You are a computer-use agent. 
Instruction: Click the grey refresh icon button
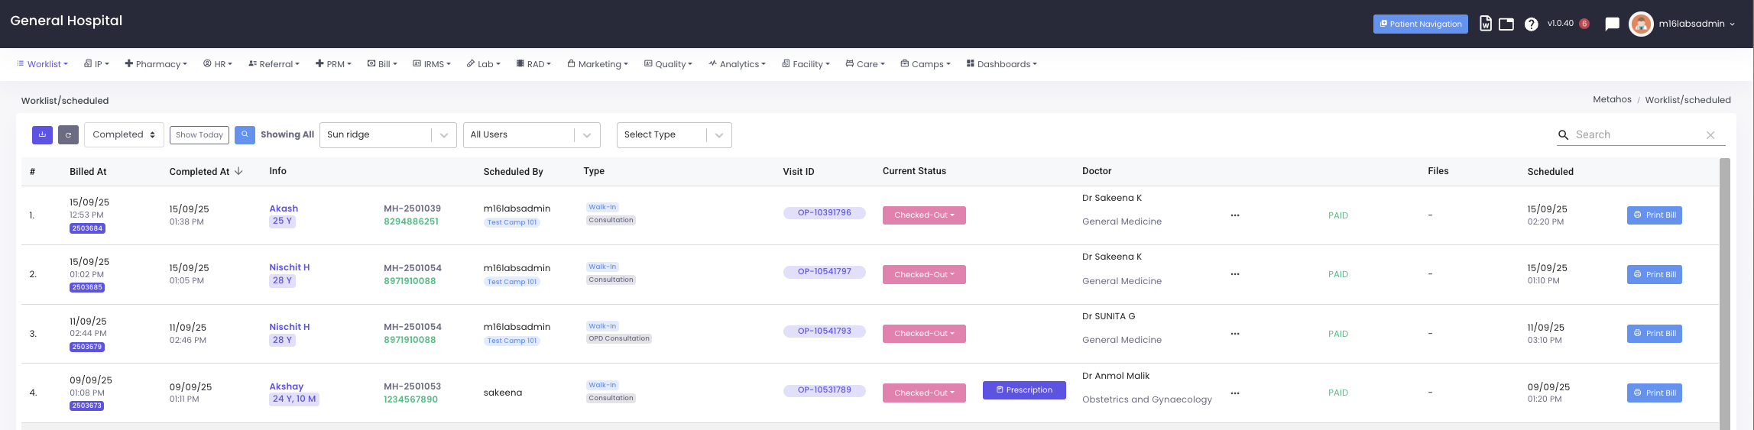click(x=68, y=134)
